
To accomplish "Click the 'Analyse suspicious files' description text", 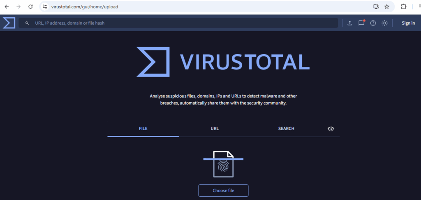I will click(223, 99).
